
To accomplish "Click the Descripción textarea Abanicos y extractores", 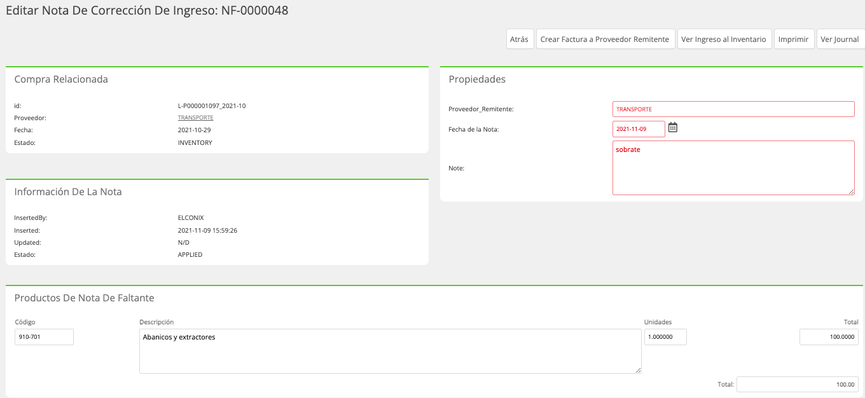I will point(391,351).
